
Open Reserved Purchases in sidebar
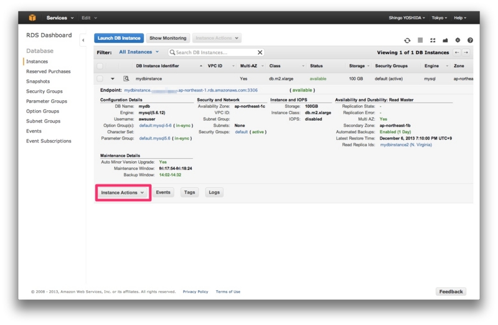[49, 72]
